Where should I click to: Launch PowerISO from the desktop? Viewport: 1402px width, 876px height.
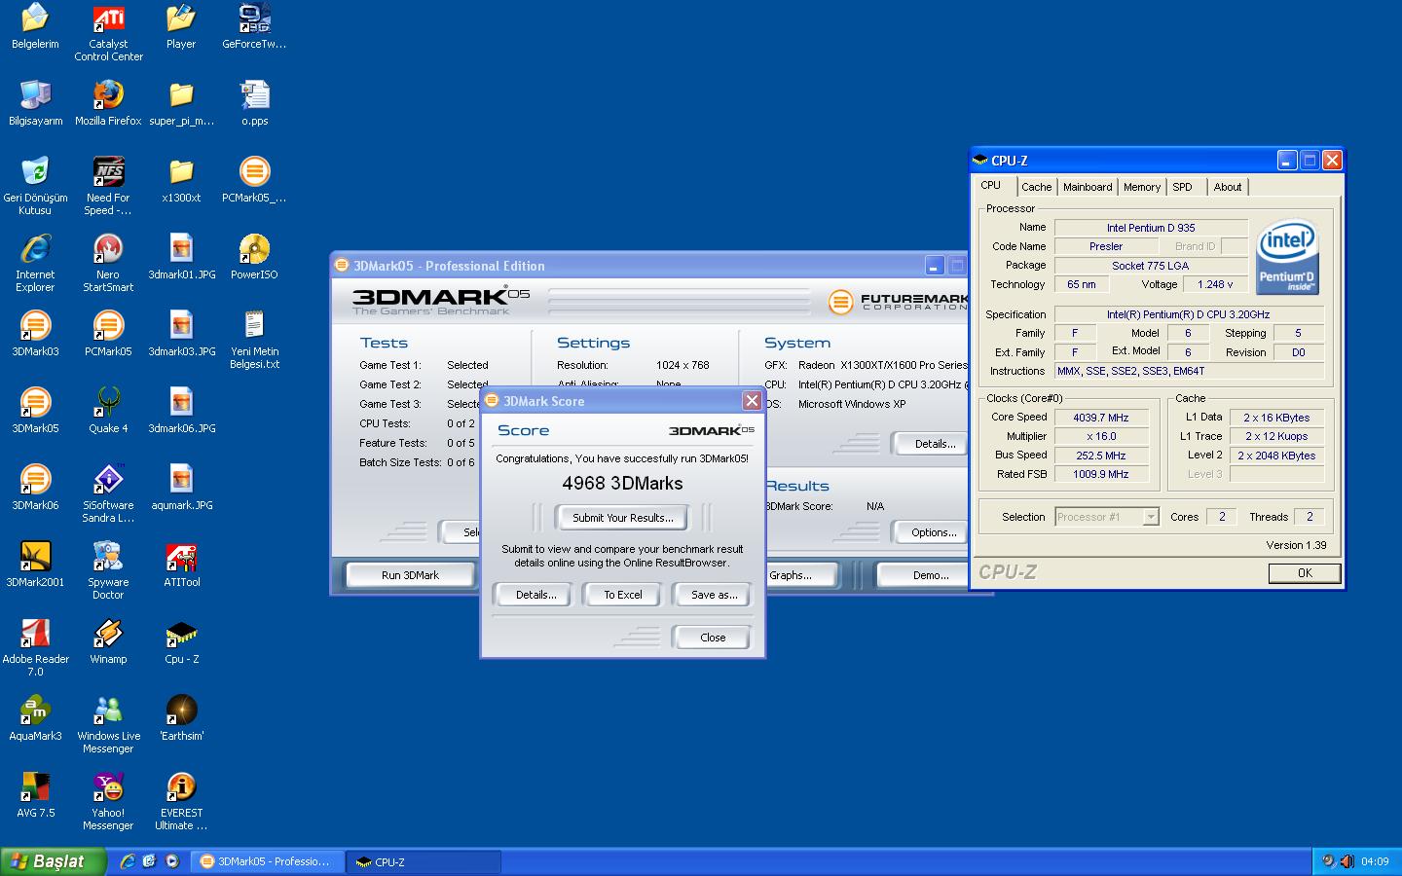pos(254,257)
